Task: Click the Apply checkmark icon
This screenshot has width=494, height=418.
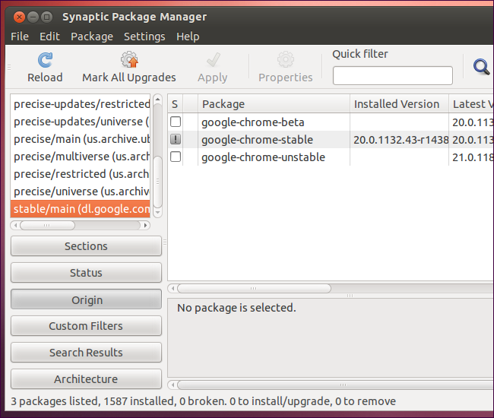Action: pyautogui.click(x=213, y=60)
